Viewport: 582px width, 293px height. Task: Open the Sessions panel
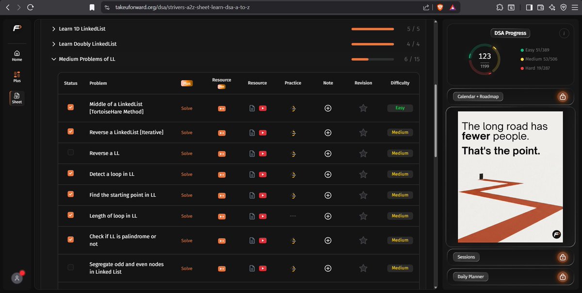point(466,257)
